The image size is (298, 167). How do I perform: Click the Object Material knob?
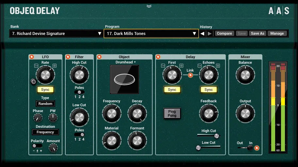[x=111, y=141]
